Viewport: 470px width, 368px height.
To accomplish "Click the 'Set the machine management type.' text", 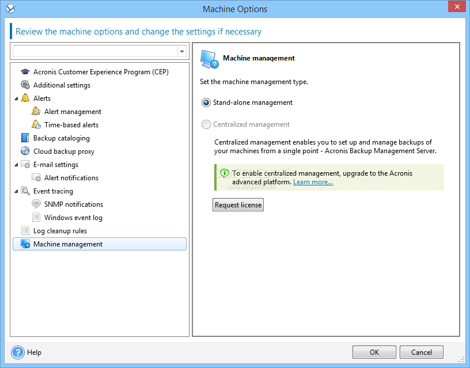I will tap(254, 82).
